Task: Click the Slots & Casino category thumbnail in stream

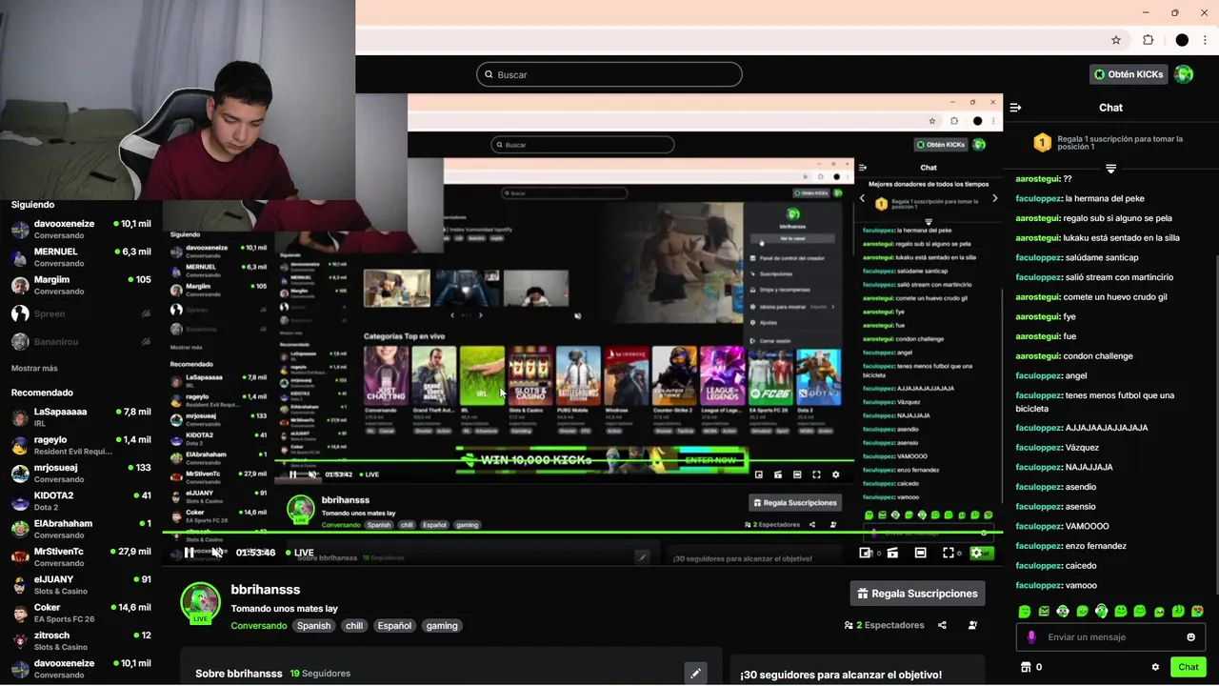Action: [x=530, y=376]
